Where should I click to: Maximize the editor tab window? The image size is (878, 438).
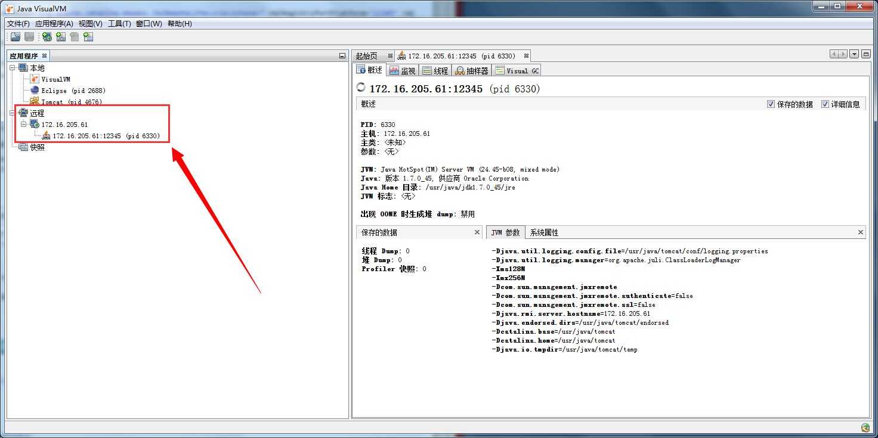[865, 54]
